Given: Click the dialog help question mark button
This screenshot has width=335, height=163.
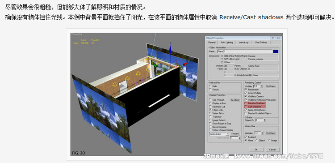Looking at the screenshot, I should pos(273,38).
